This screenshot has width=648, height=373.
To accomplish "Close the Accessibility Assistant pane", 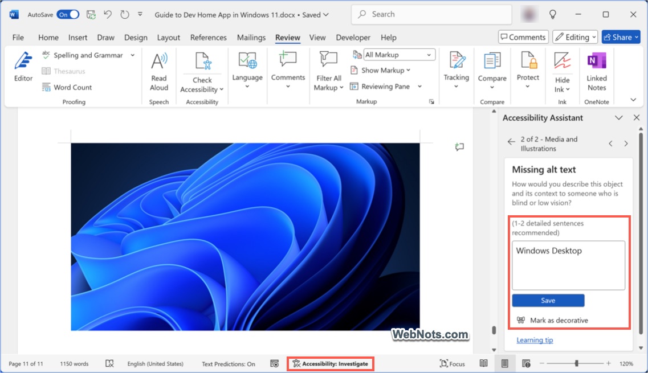I will coord(637,118).
